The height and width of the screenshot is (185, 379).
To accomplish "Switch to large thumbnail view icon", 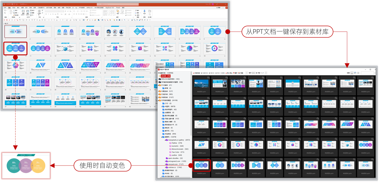I will [x=352, y=73].
